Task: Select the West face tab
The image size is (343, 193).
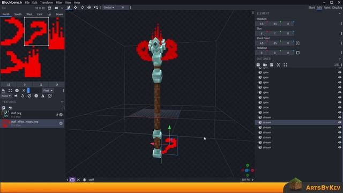Action: tap(29, 14)
